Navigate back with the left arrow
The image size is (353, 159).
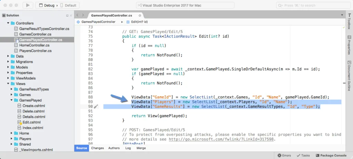click(x=78, y=15)
